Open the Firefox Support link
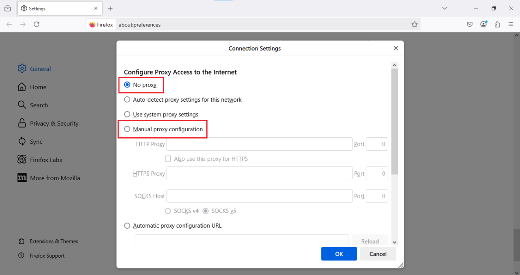 (x=47, y=256)
